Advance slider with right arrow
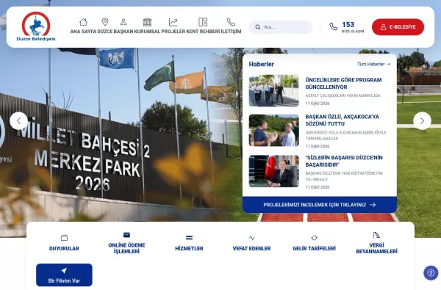The height and width of the screenshot is (290, 441). pos(422,121)
